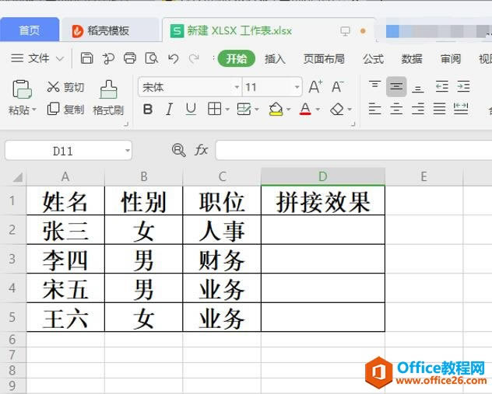Toggle Bold formatting
492x394 pixels.
[x=148, y=110]
